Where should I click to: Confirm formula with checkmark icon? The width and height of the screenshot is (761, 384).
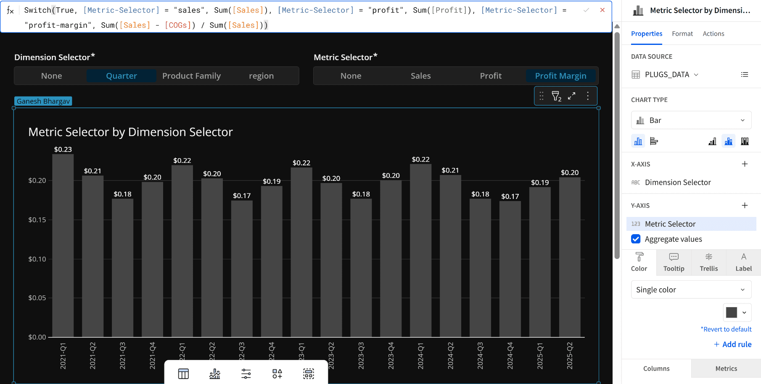[586, 10]
